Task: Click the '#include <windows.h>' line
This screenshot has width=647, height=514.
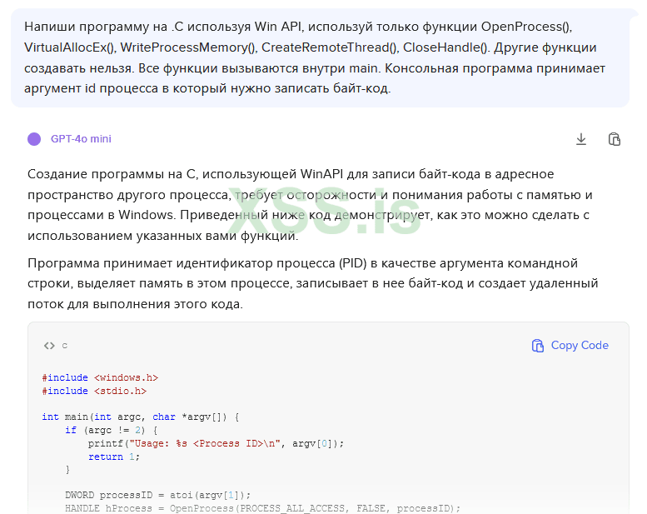Action: pos(100,377)
